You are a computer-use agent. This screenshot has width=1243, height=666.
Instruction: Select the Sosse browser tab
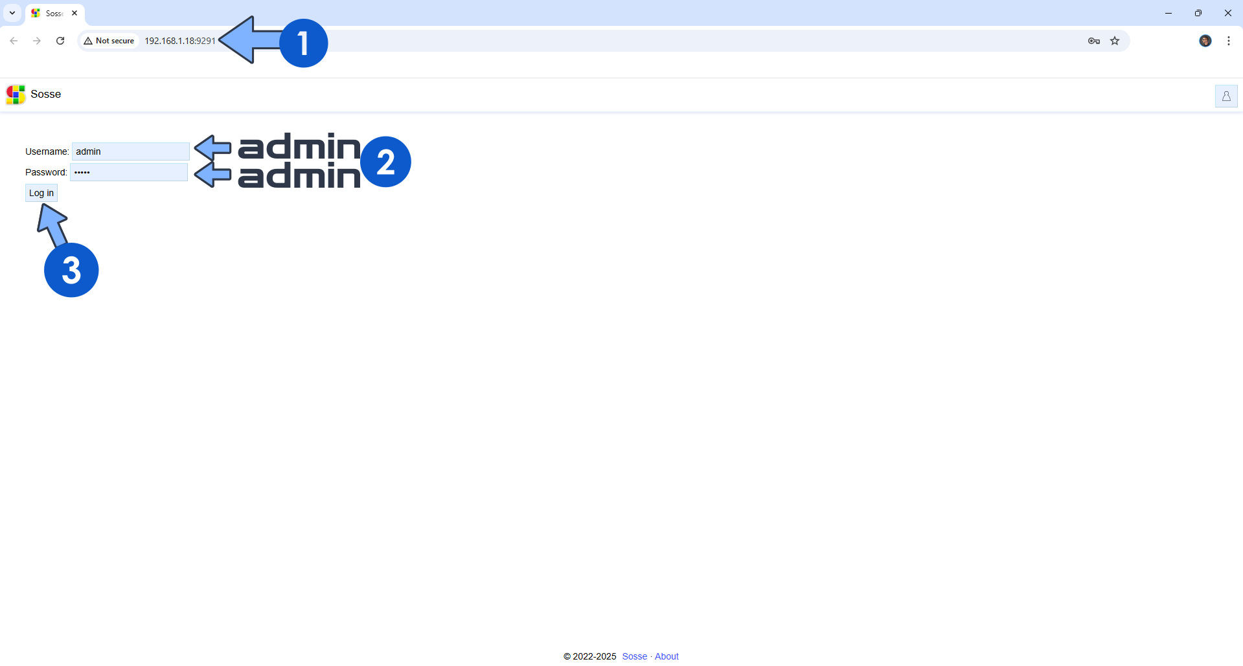(51, 13)
